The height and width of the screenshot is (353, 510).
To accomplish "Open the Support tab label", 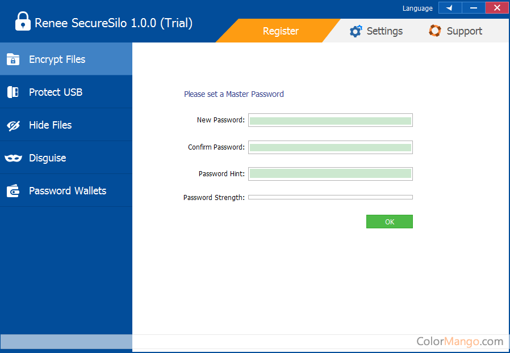I will click(464, 31).
